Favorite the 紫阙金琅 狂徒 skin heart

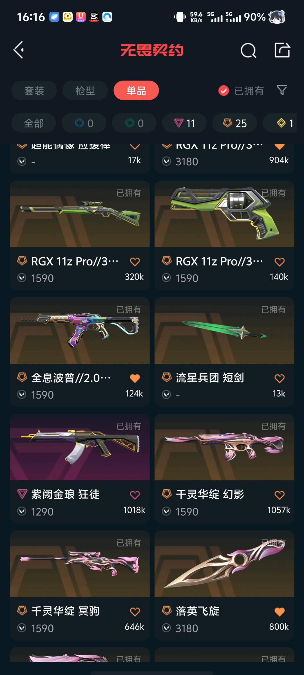[135, 495]
